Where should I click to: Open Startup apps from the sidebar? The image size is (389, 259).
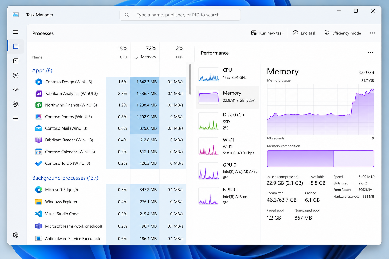click(x=16, y=90)
